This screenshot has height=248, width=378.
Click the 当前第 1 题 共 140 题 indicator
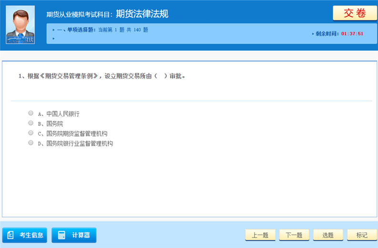pyautogui.click(x=123, y=30)
